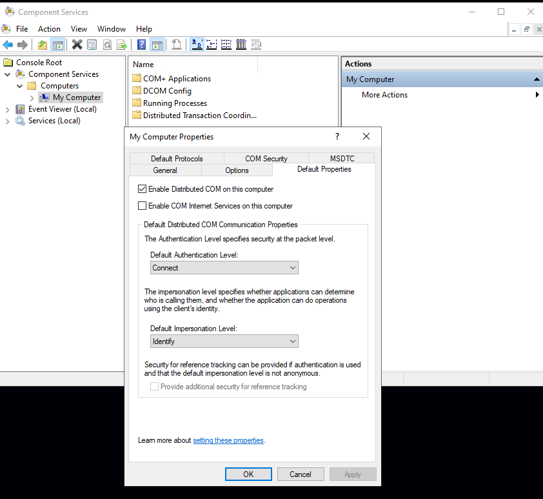This screenshot has height=499, width=543.
Task: Check Provide additional security for reference tracking
Action: click(x=154, y=387)
